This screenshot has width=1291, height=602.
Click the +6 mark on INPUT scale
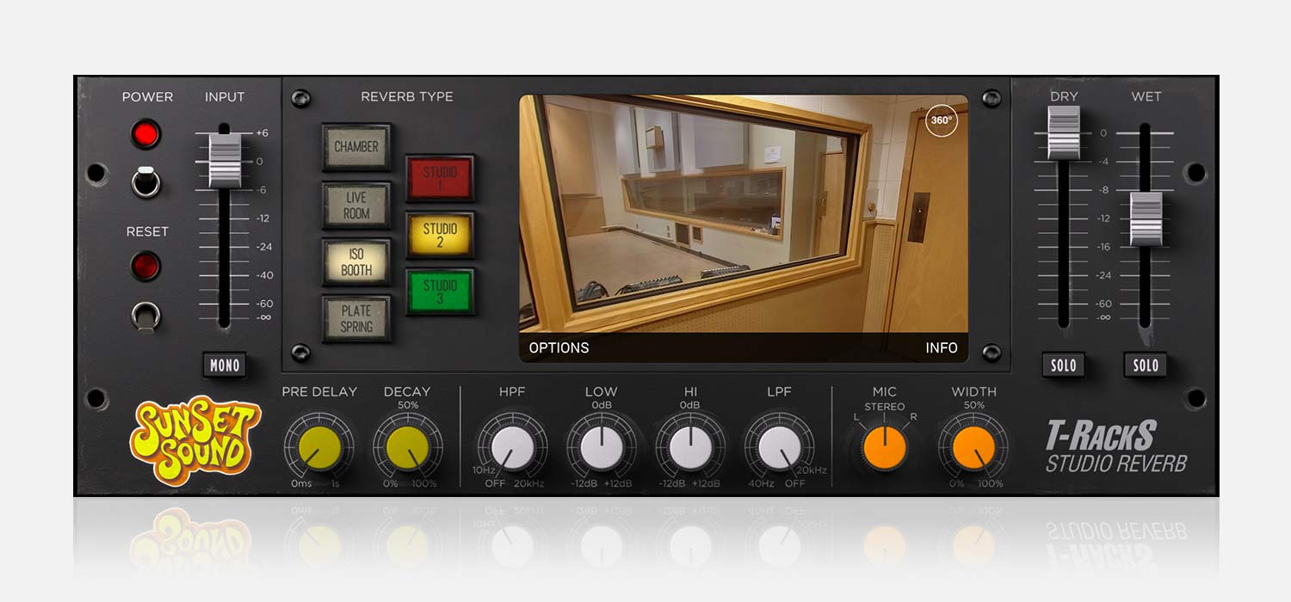[262, 132]
